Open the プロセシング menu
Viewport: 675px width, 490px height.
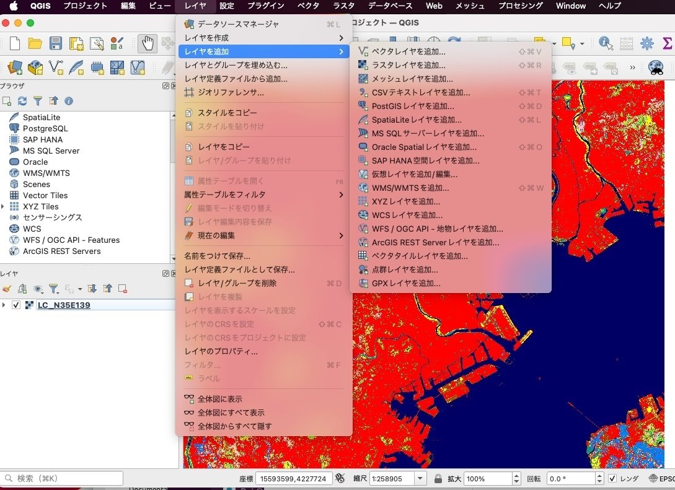coord(521,6)
